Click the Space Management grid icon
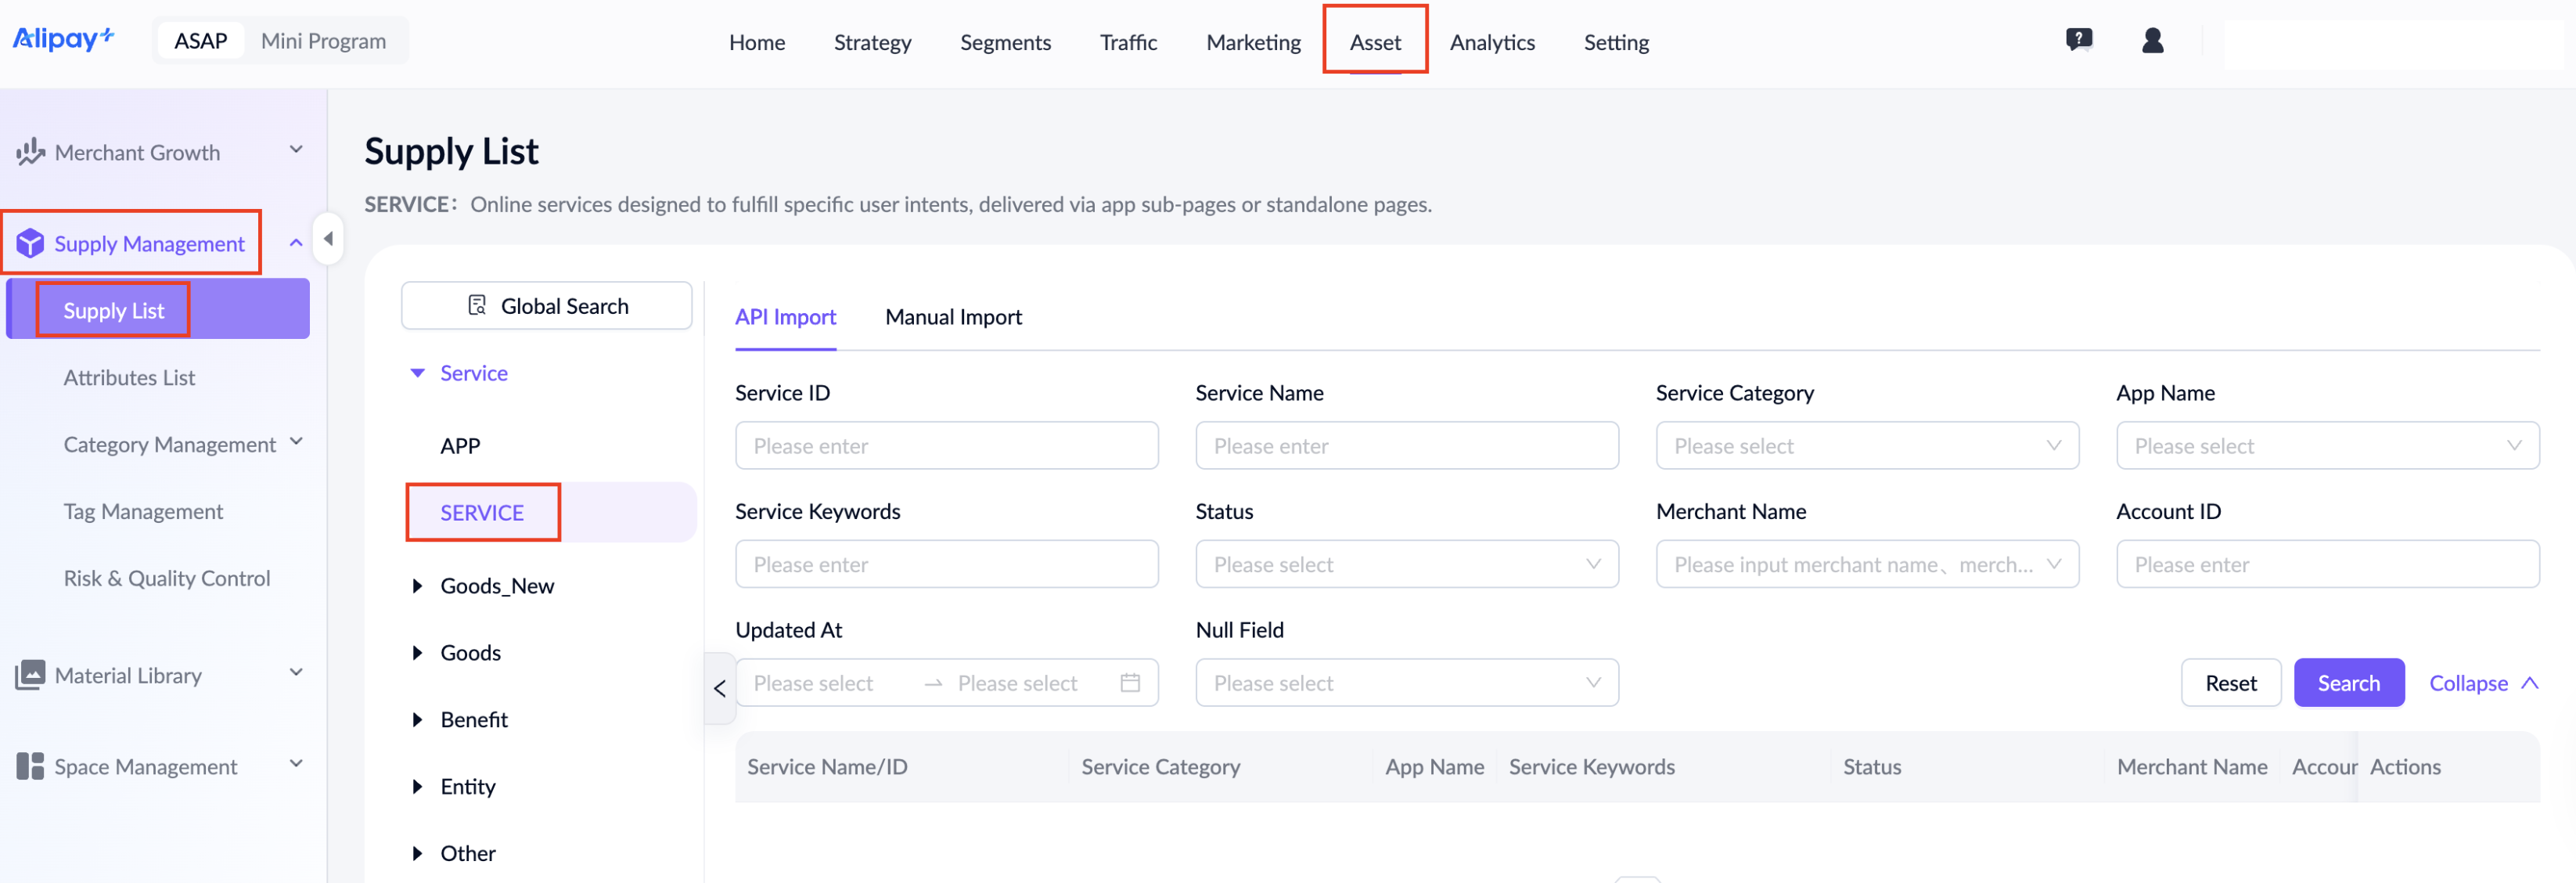The width and height of the screenshot is (2576, 883). (30, 766)
